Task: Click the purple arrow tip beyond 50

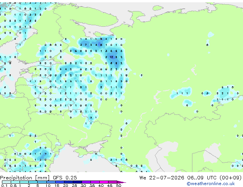Action: (x=121, y=182)
